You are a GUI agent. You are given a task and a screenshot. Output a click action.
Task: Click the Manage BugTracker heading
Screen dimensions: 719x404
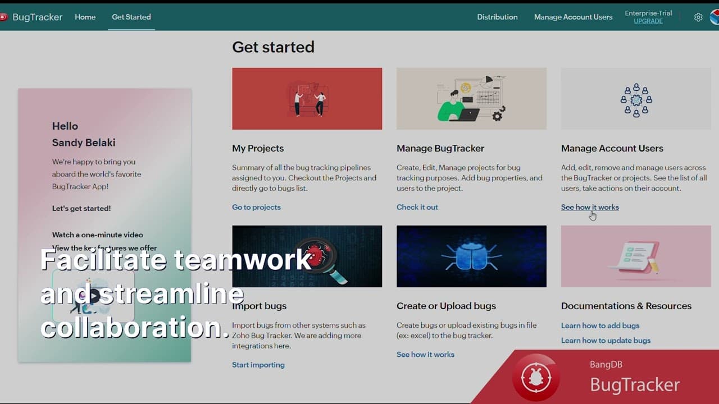[440, 148]
